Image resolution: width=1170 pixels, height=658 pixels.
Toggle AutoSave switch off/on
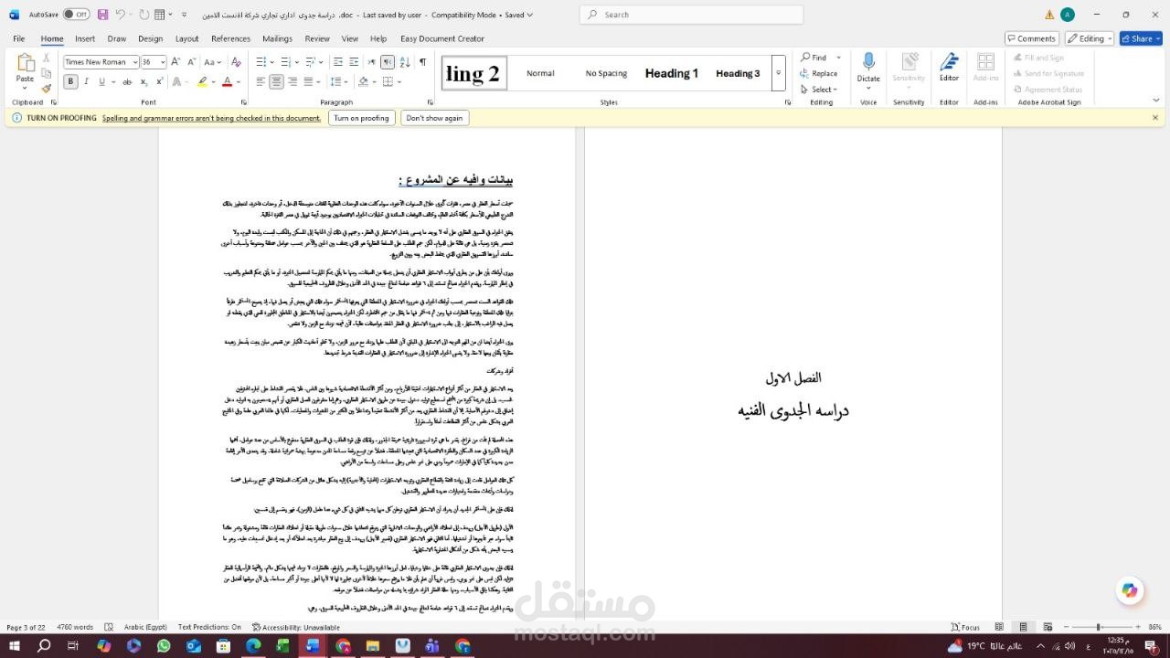tap(76, 15)
